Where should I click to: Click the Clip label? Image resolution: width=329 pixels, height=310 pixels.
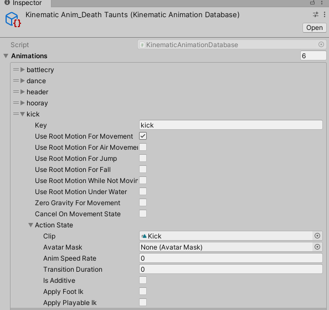pyautogui.click(x=49, y=236)
